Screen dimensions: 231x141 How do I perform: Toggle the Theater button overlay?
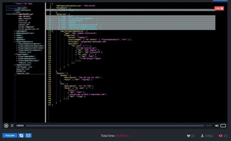click(x=12, y=8)
